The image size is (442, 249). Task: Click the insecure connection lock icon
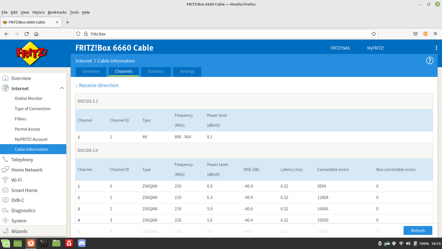[x=86, y=34]
